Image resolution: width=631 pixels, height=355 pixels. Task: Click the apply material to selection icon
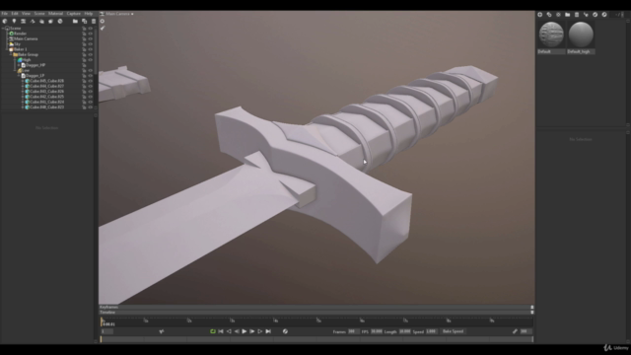tap(586, 15)
